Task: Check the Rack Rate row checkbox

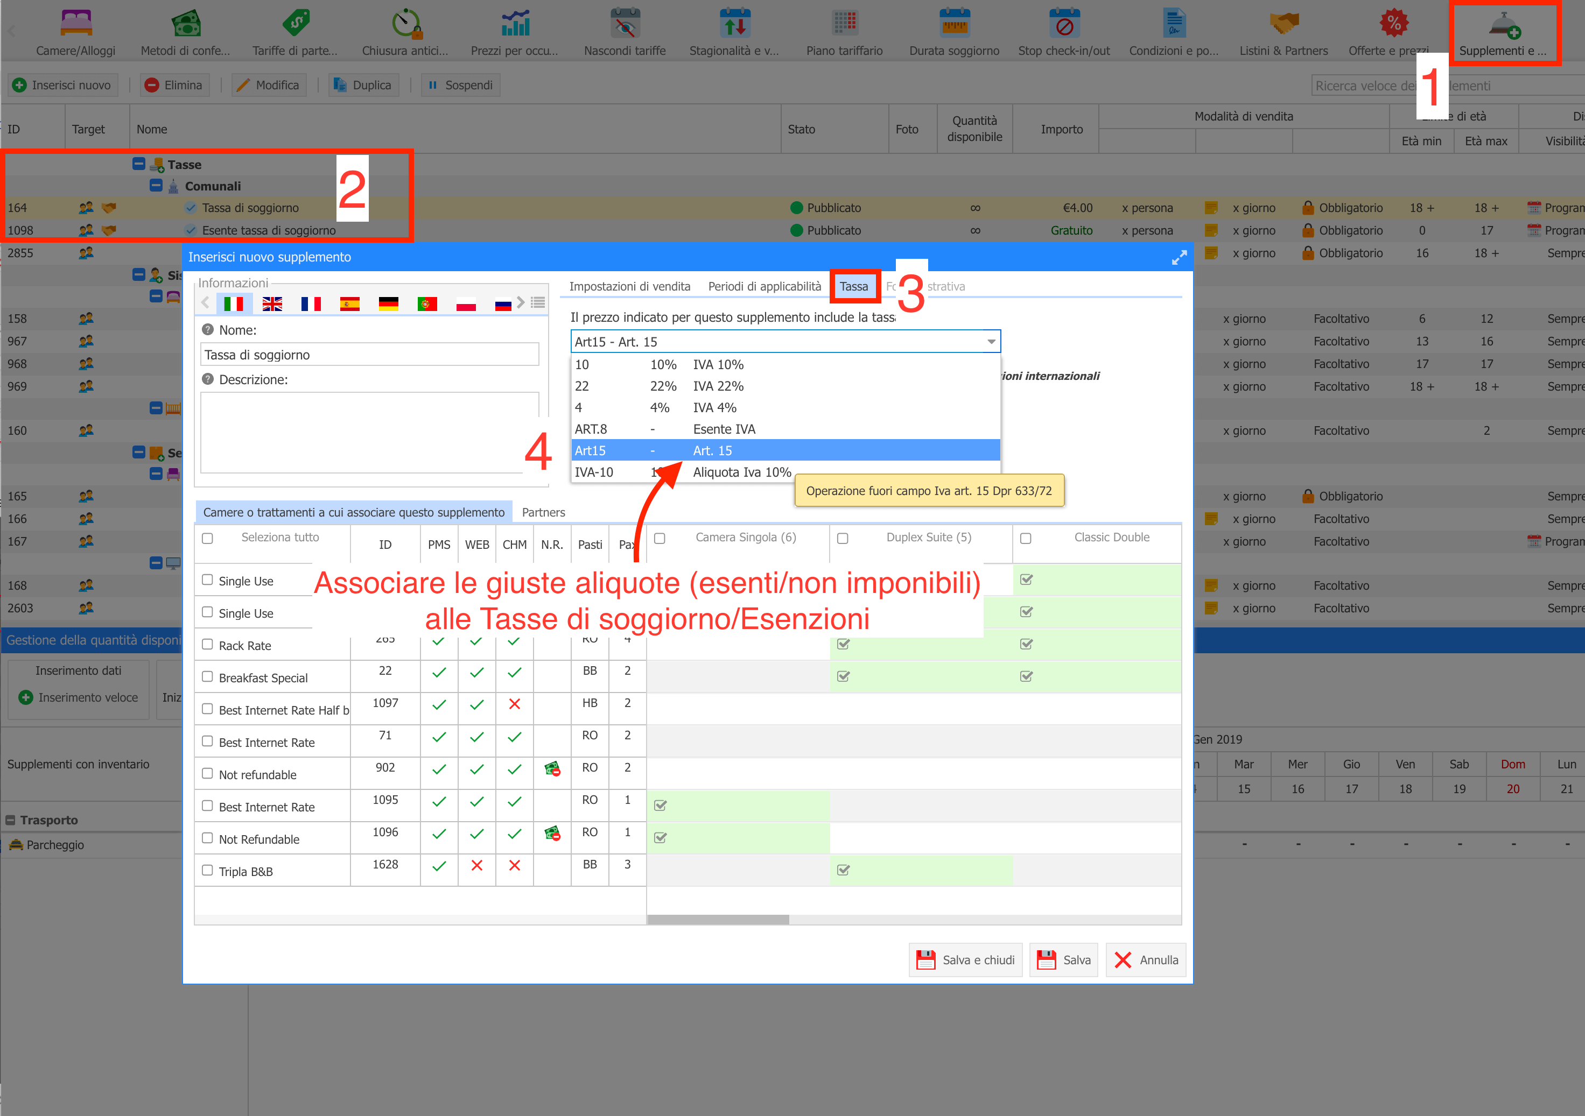Action: pyautogui.click(x=207, y=644)
